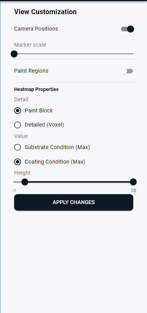Enable the Paint Regions switch
The width and height of the screenshot is (147, 313).
pyautogui.click(x=127, y=71)
